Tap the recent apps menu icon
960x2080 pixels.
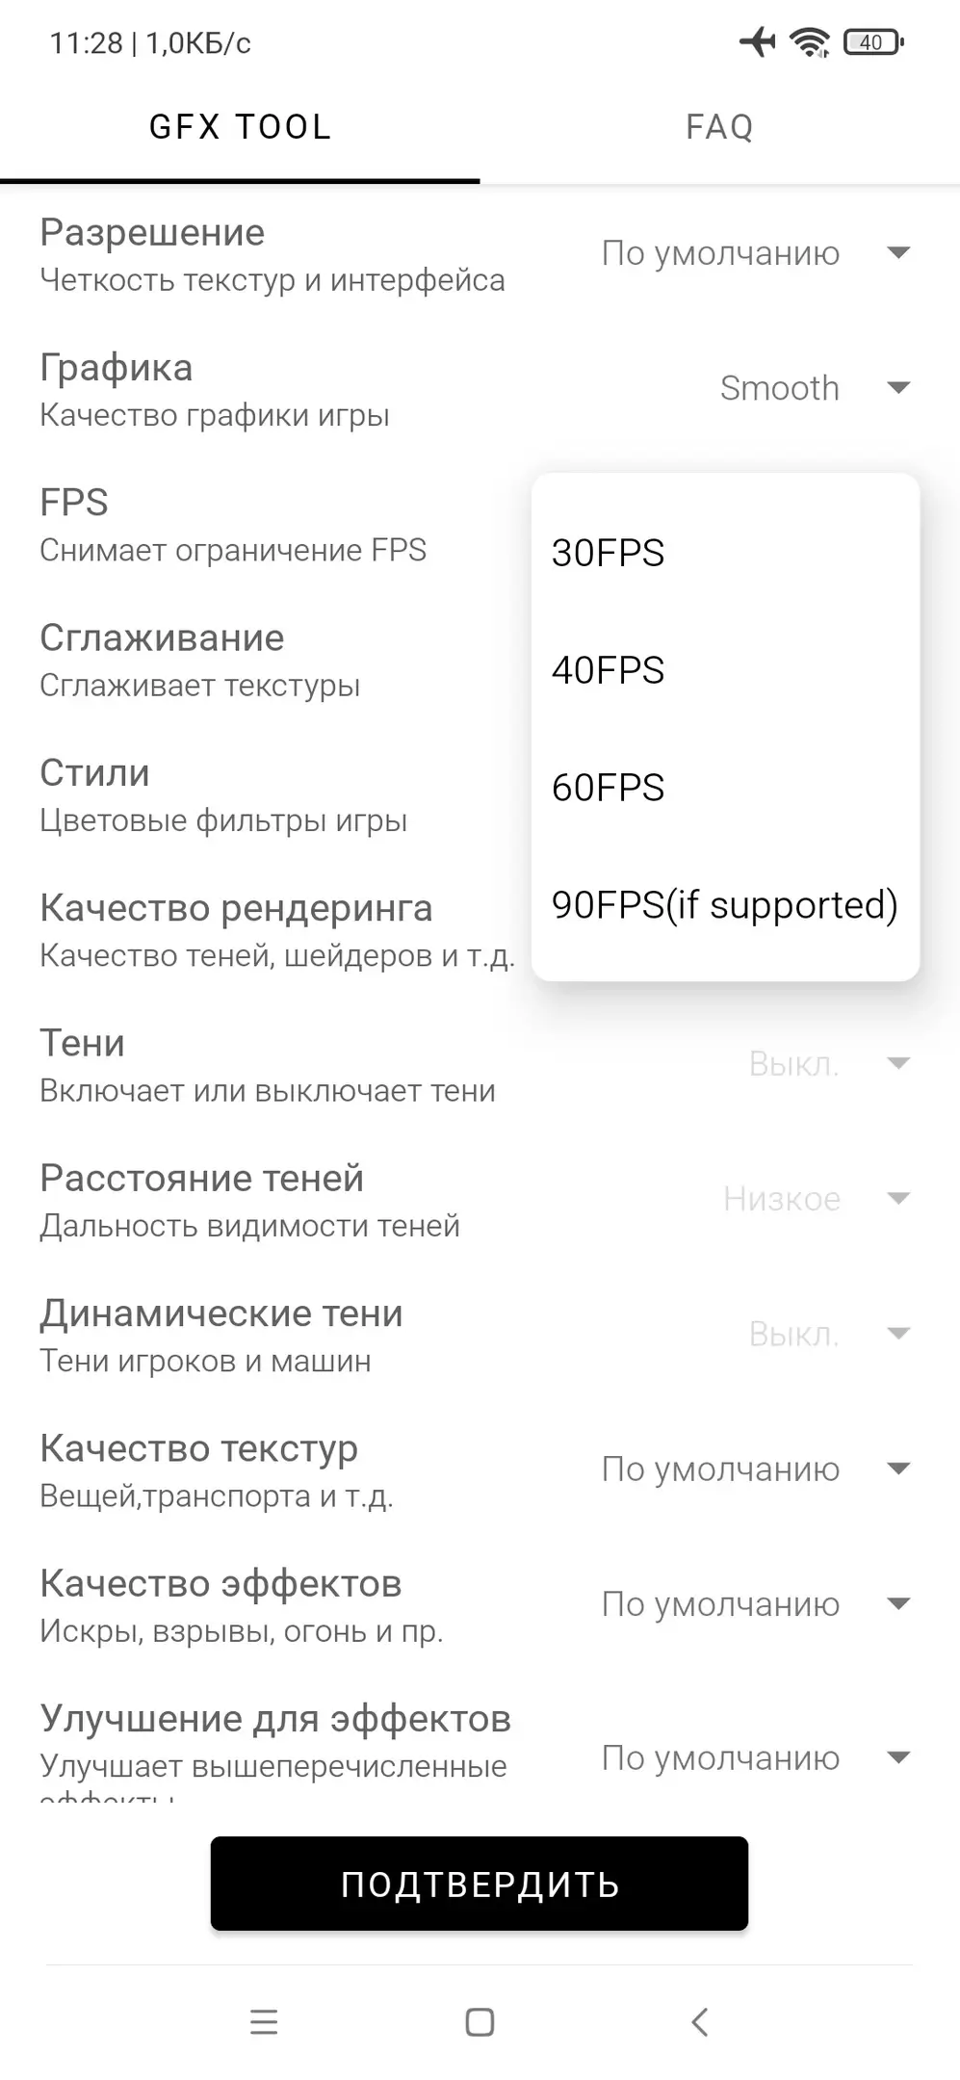pos(264,2021)
